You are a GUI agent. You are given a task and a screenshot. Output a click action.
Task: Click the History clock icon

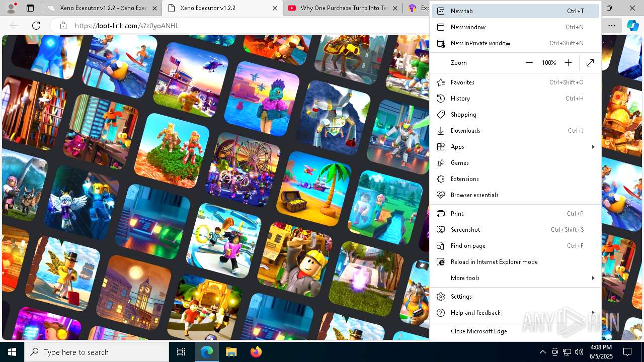(441, 99)
